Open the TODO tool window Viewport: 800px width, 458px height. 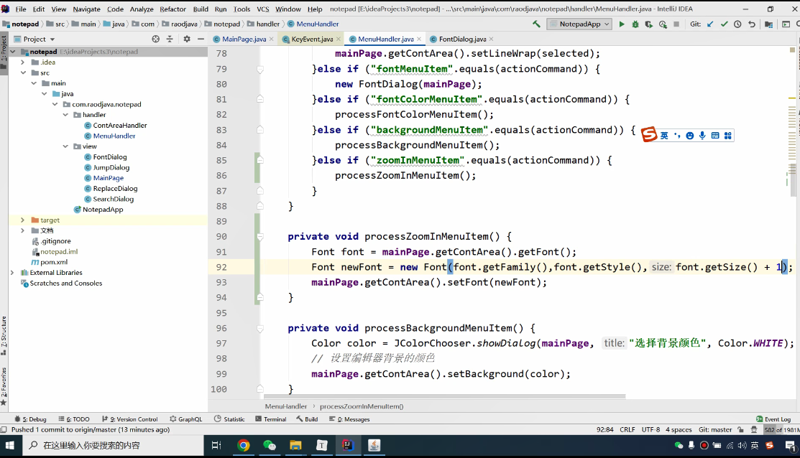click(x=74, y=419)
